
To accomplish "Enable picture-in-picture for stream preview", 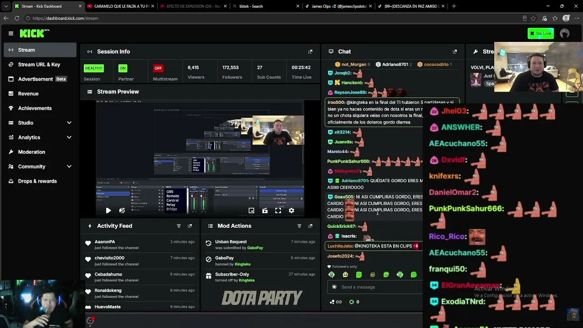I will pos(251,210).
